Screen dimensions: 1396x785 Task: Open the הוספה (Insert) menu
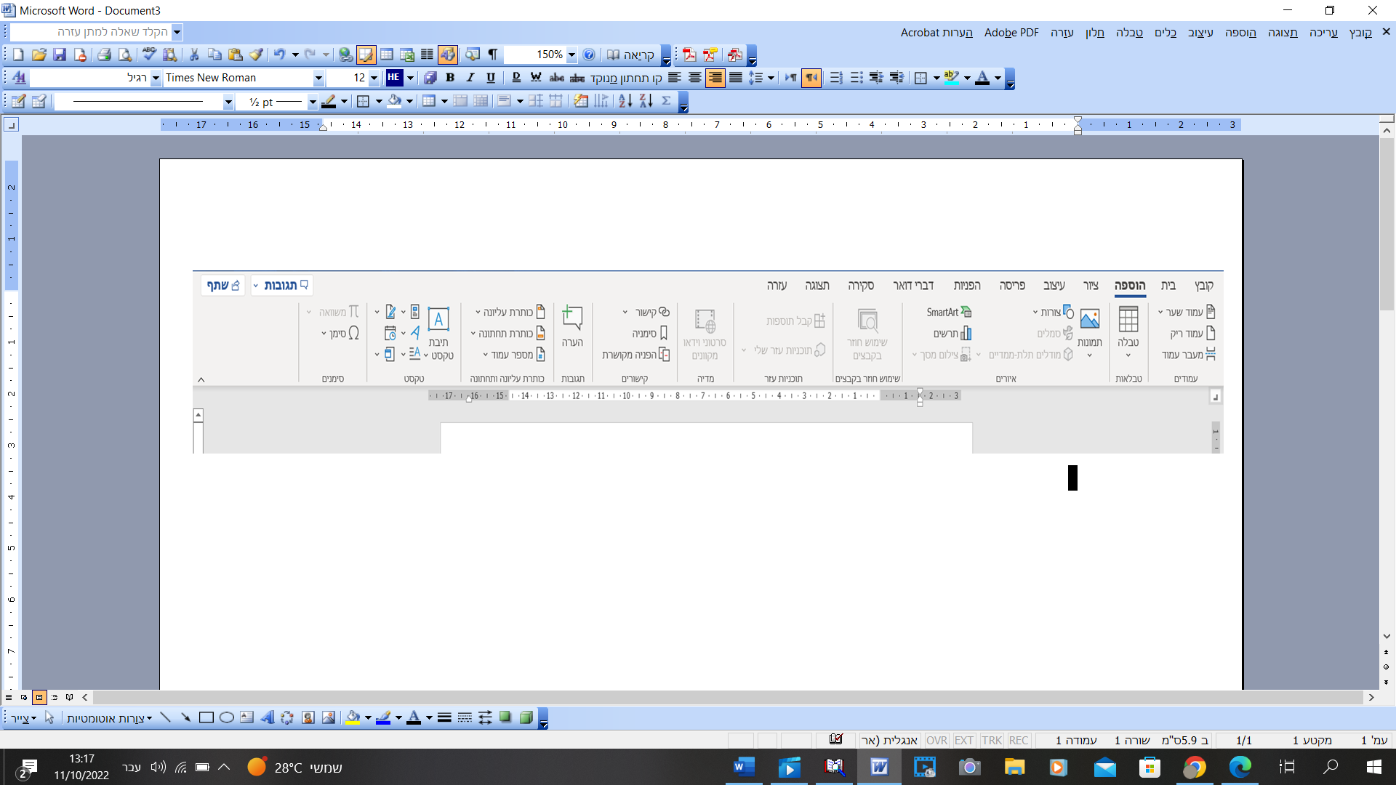[1240, 32]
